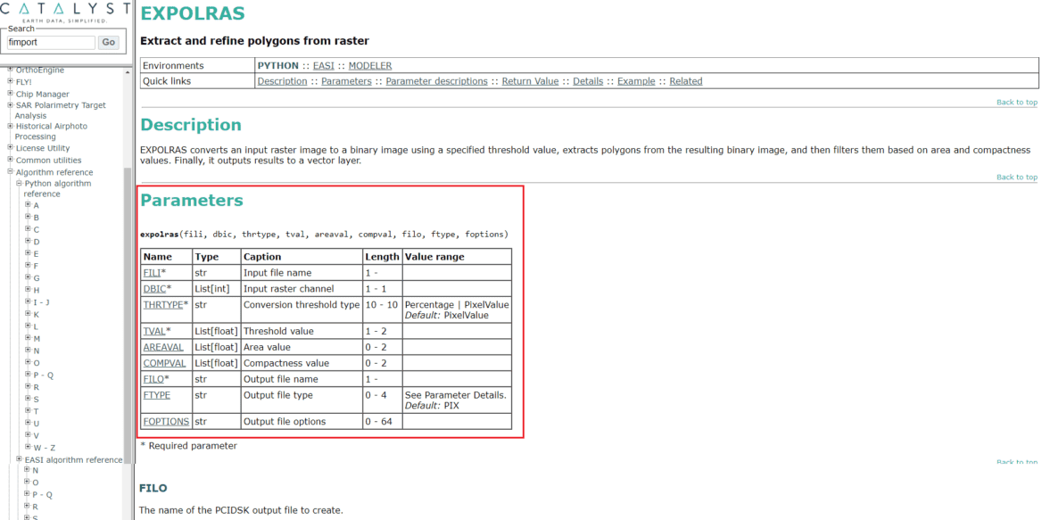Viewport: 1042px width, 520px height.
Task: Select letter E in Python algorithm list
Action: [36, 253]
